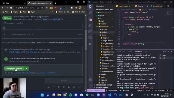174x98 pixels.
Task: Open the merge method dropdown arrow
Action: pyautogui.click(x=27, y=69)
